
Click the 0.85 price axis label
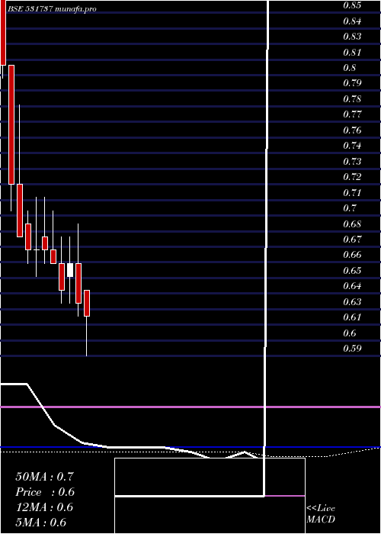point(352,5)
